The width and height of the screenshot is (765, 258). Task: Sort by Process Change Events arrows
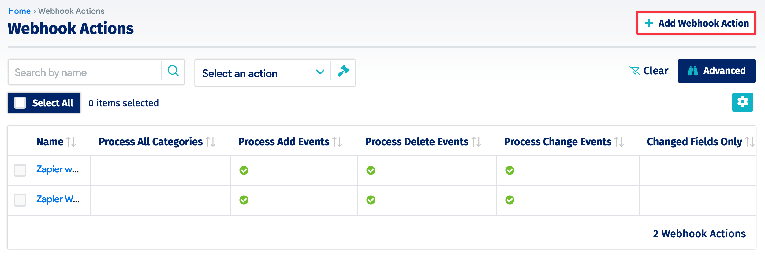tap(619, 142)
